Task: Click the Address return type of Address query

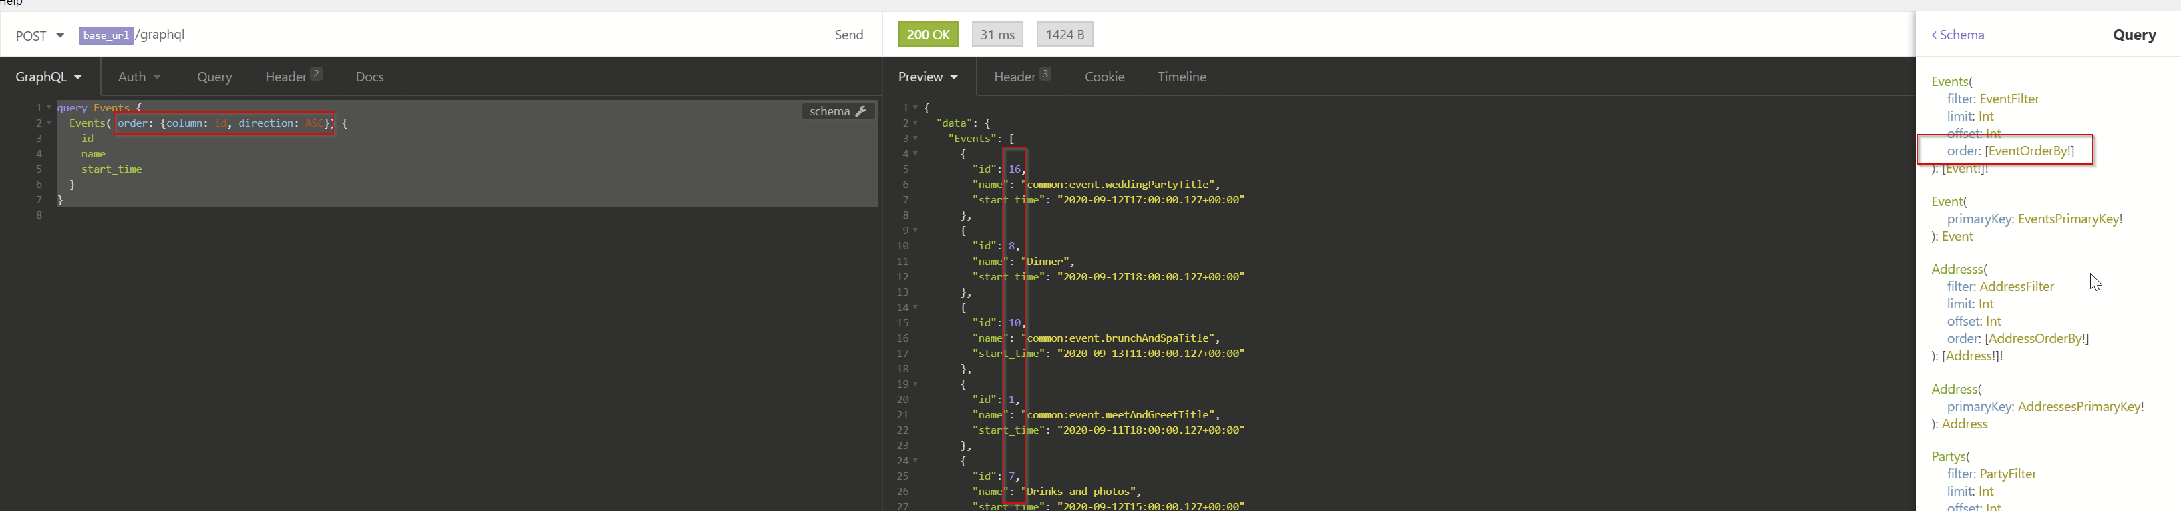Action: coord(1965,425)
